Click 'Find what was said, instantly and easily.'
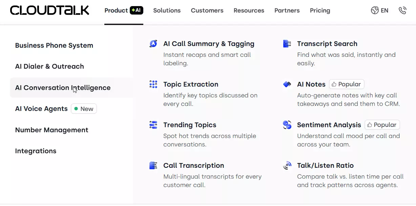This screenshot has width=416, height=206. pos(346,59)
